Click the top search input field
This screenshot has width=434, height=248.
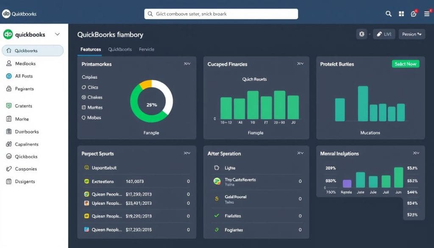click(x=221, y=14)
